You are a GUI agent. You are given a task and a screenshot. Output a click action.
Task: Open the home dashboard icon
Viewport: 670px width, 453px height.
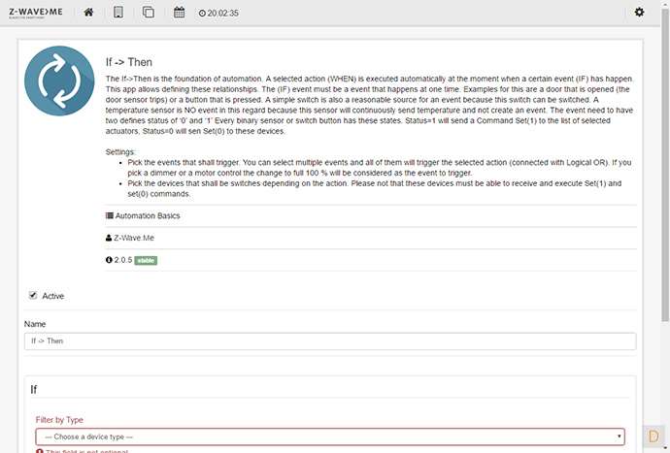pyautogui.click(x=88, y=13)
